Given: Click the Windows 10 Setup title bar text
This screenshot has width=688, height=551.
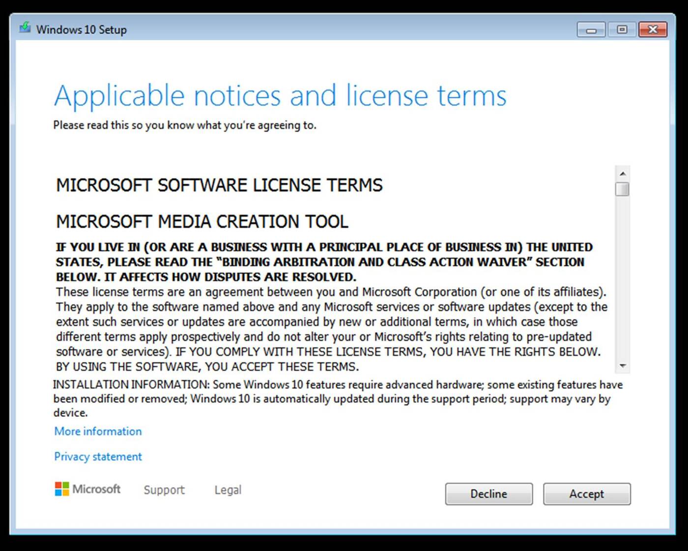Looking at the screenshot, I should click(x=81, y=29).
